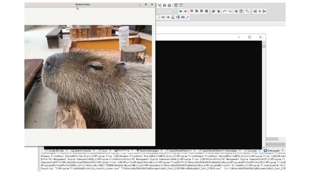Toggle the regex search icon
Viewport: 310px width, 174px height.
(187, 17)
